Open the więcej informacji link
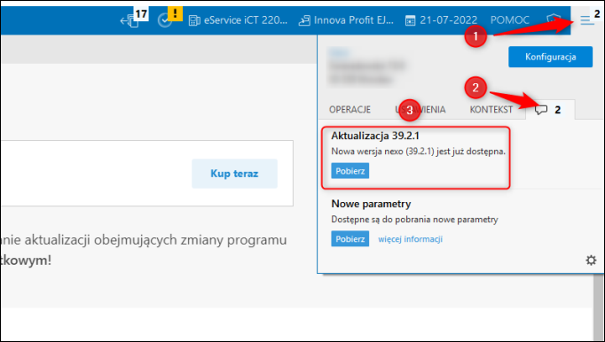This screenshot has width=605, height=342. pos(410,239)
